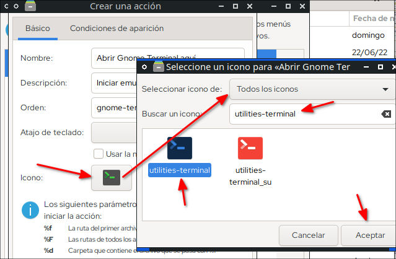Confirm icon choice with Aceptar
This screenshot has height=259, width=396.
tap(370, 235)
